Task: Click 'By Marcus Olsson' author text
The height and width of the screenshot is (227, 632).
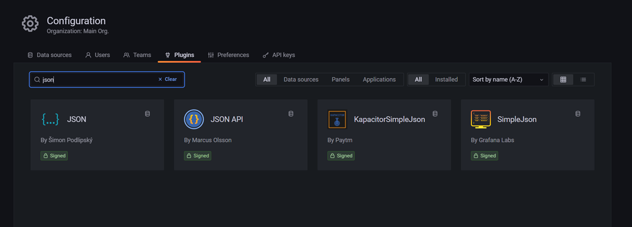Action: [208, 141]
